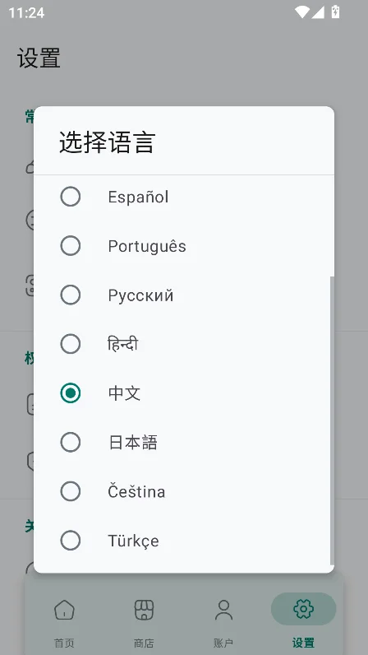Open the 账户 account icon
Viewport: 368px width, 655px height.
click(x=223, y=610)
